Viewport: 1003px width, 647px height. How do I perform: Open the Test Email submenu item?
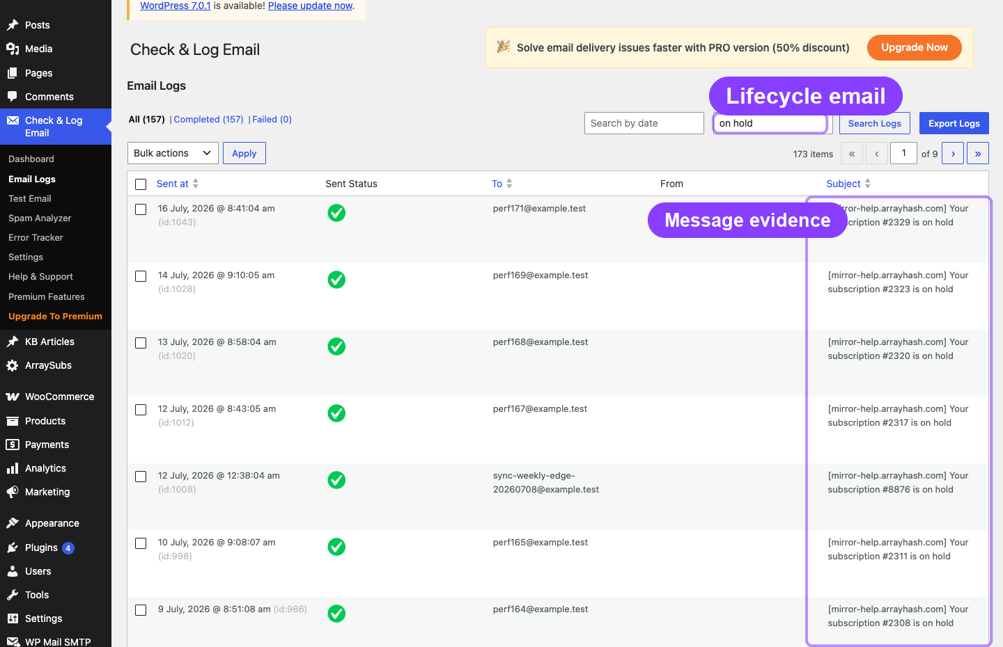30,198
